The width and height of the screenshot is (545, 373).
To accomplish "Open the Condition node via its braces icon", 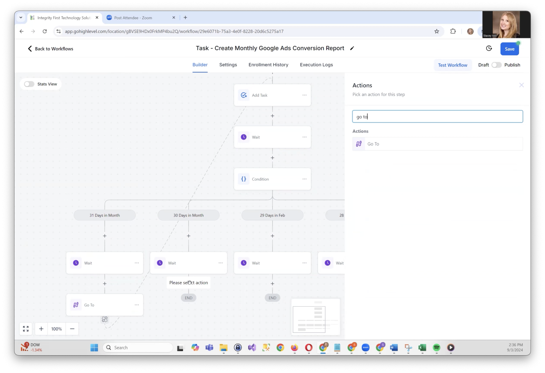I will coord(244,179).
